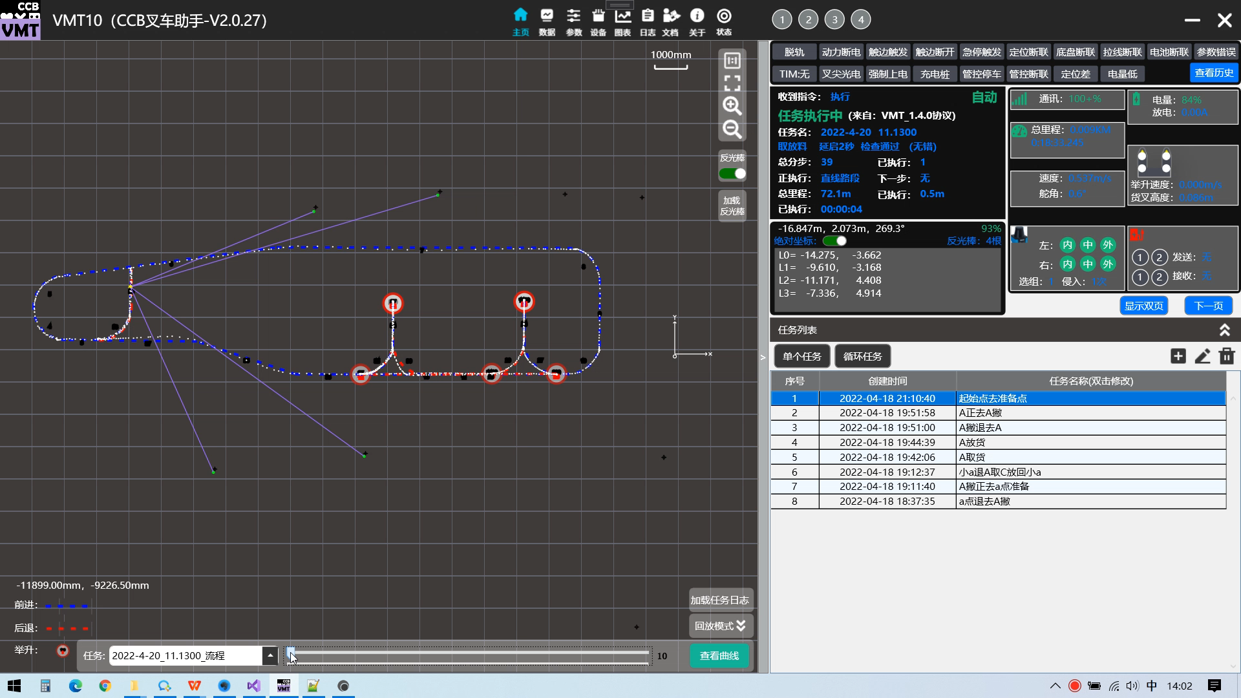Select numbered circle 1 at top

[x=781, y=19]
